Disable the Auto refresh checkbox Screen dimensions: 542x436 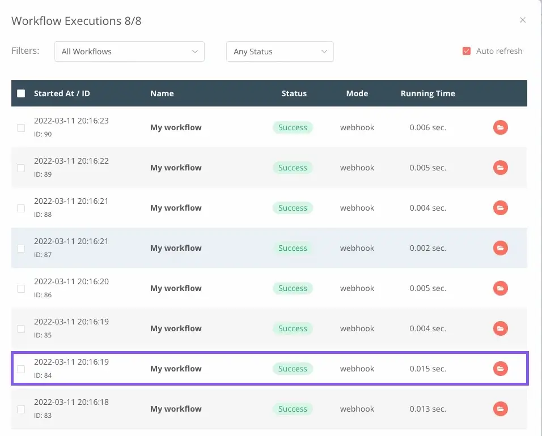[467, 51]
